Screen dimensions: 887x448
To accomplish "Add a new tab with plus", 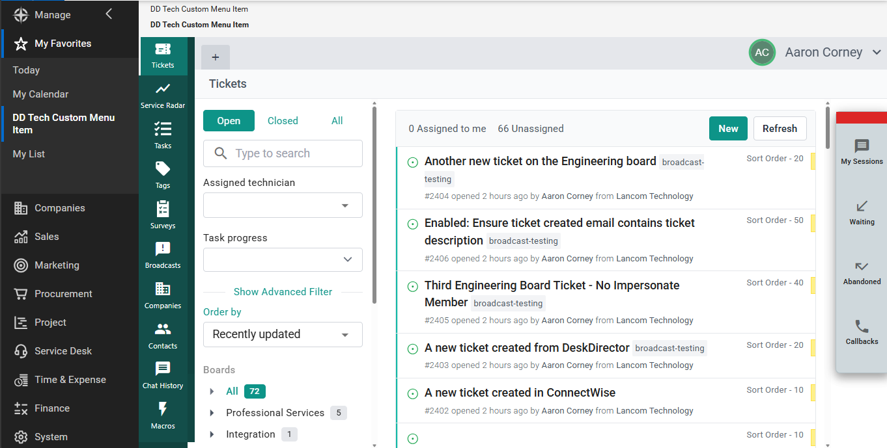I will 216,57.
